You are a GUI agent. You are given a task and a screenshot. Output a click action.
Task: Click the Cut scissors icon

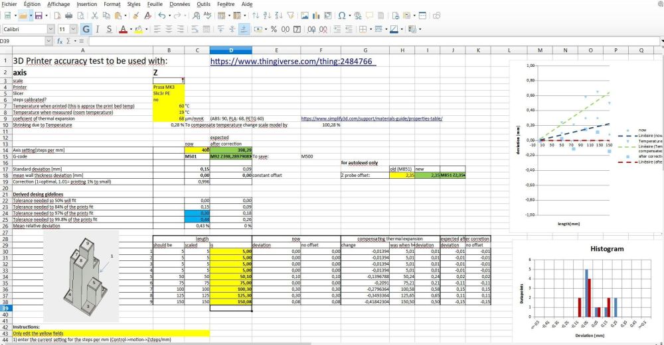click(x=95, y=16)
